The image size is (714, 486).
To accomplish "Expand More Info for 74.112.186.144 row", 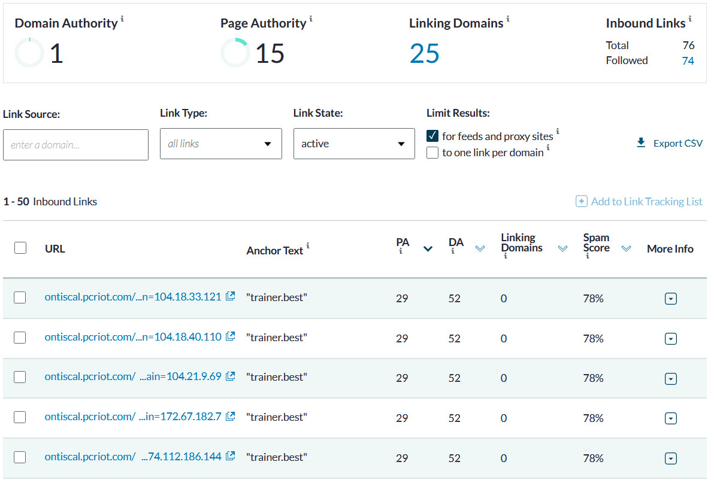I will pyautogui.click(x=671, y=458).
